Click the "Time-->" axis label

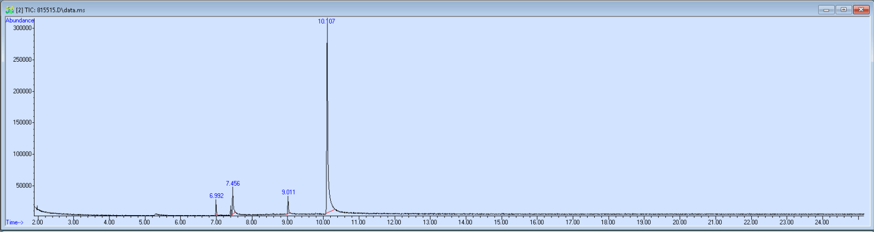pos(15,222)
